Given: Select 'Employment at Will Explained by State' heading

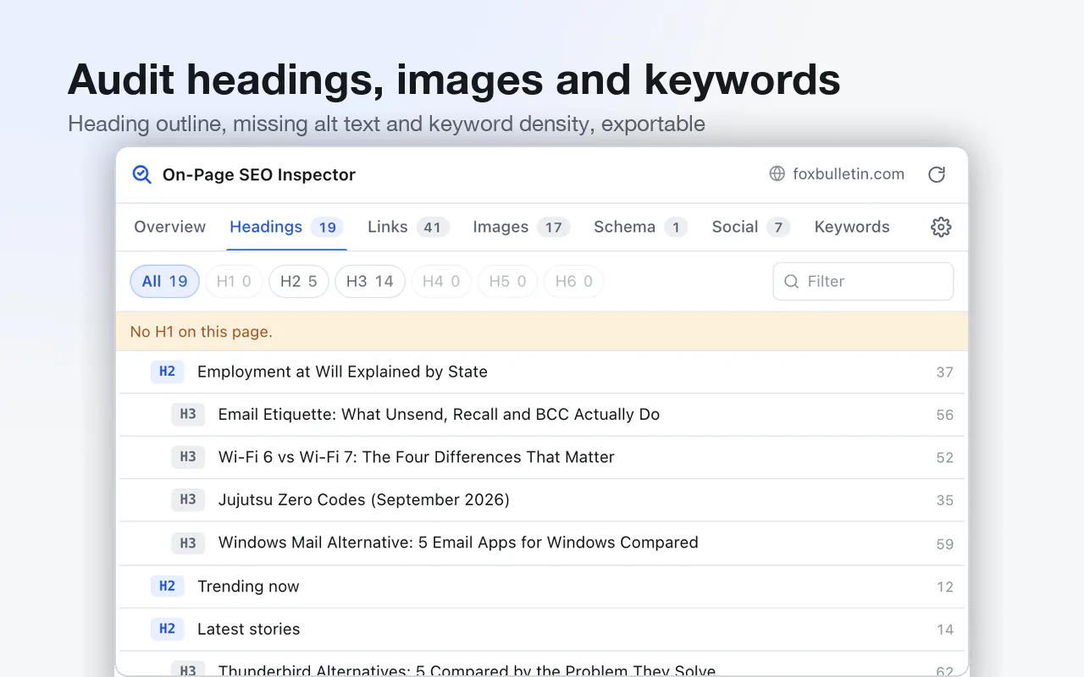Looking at the screenshot, I should click(x=342, y=372).
